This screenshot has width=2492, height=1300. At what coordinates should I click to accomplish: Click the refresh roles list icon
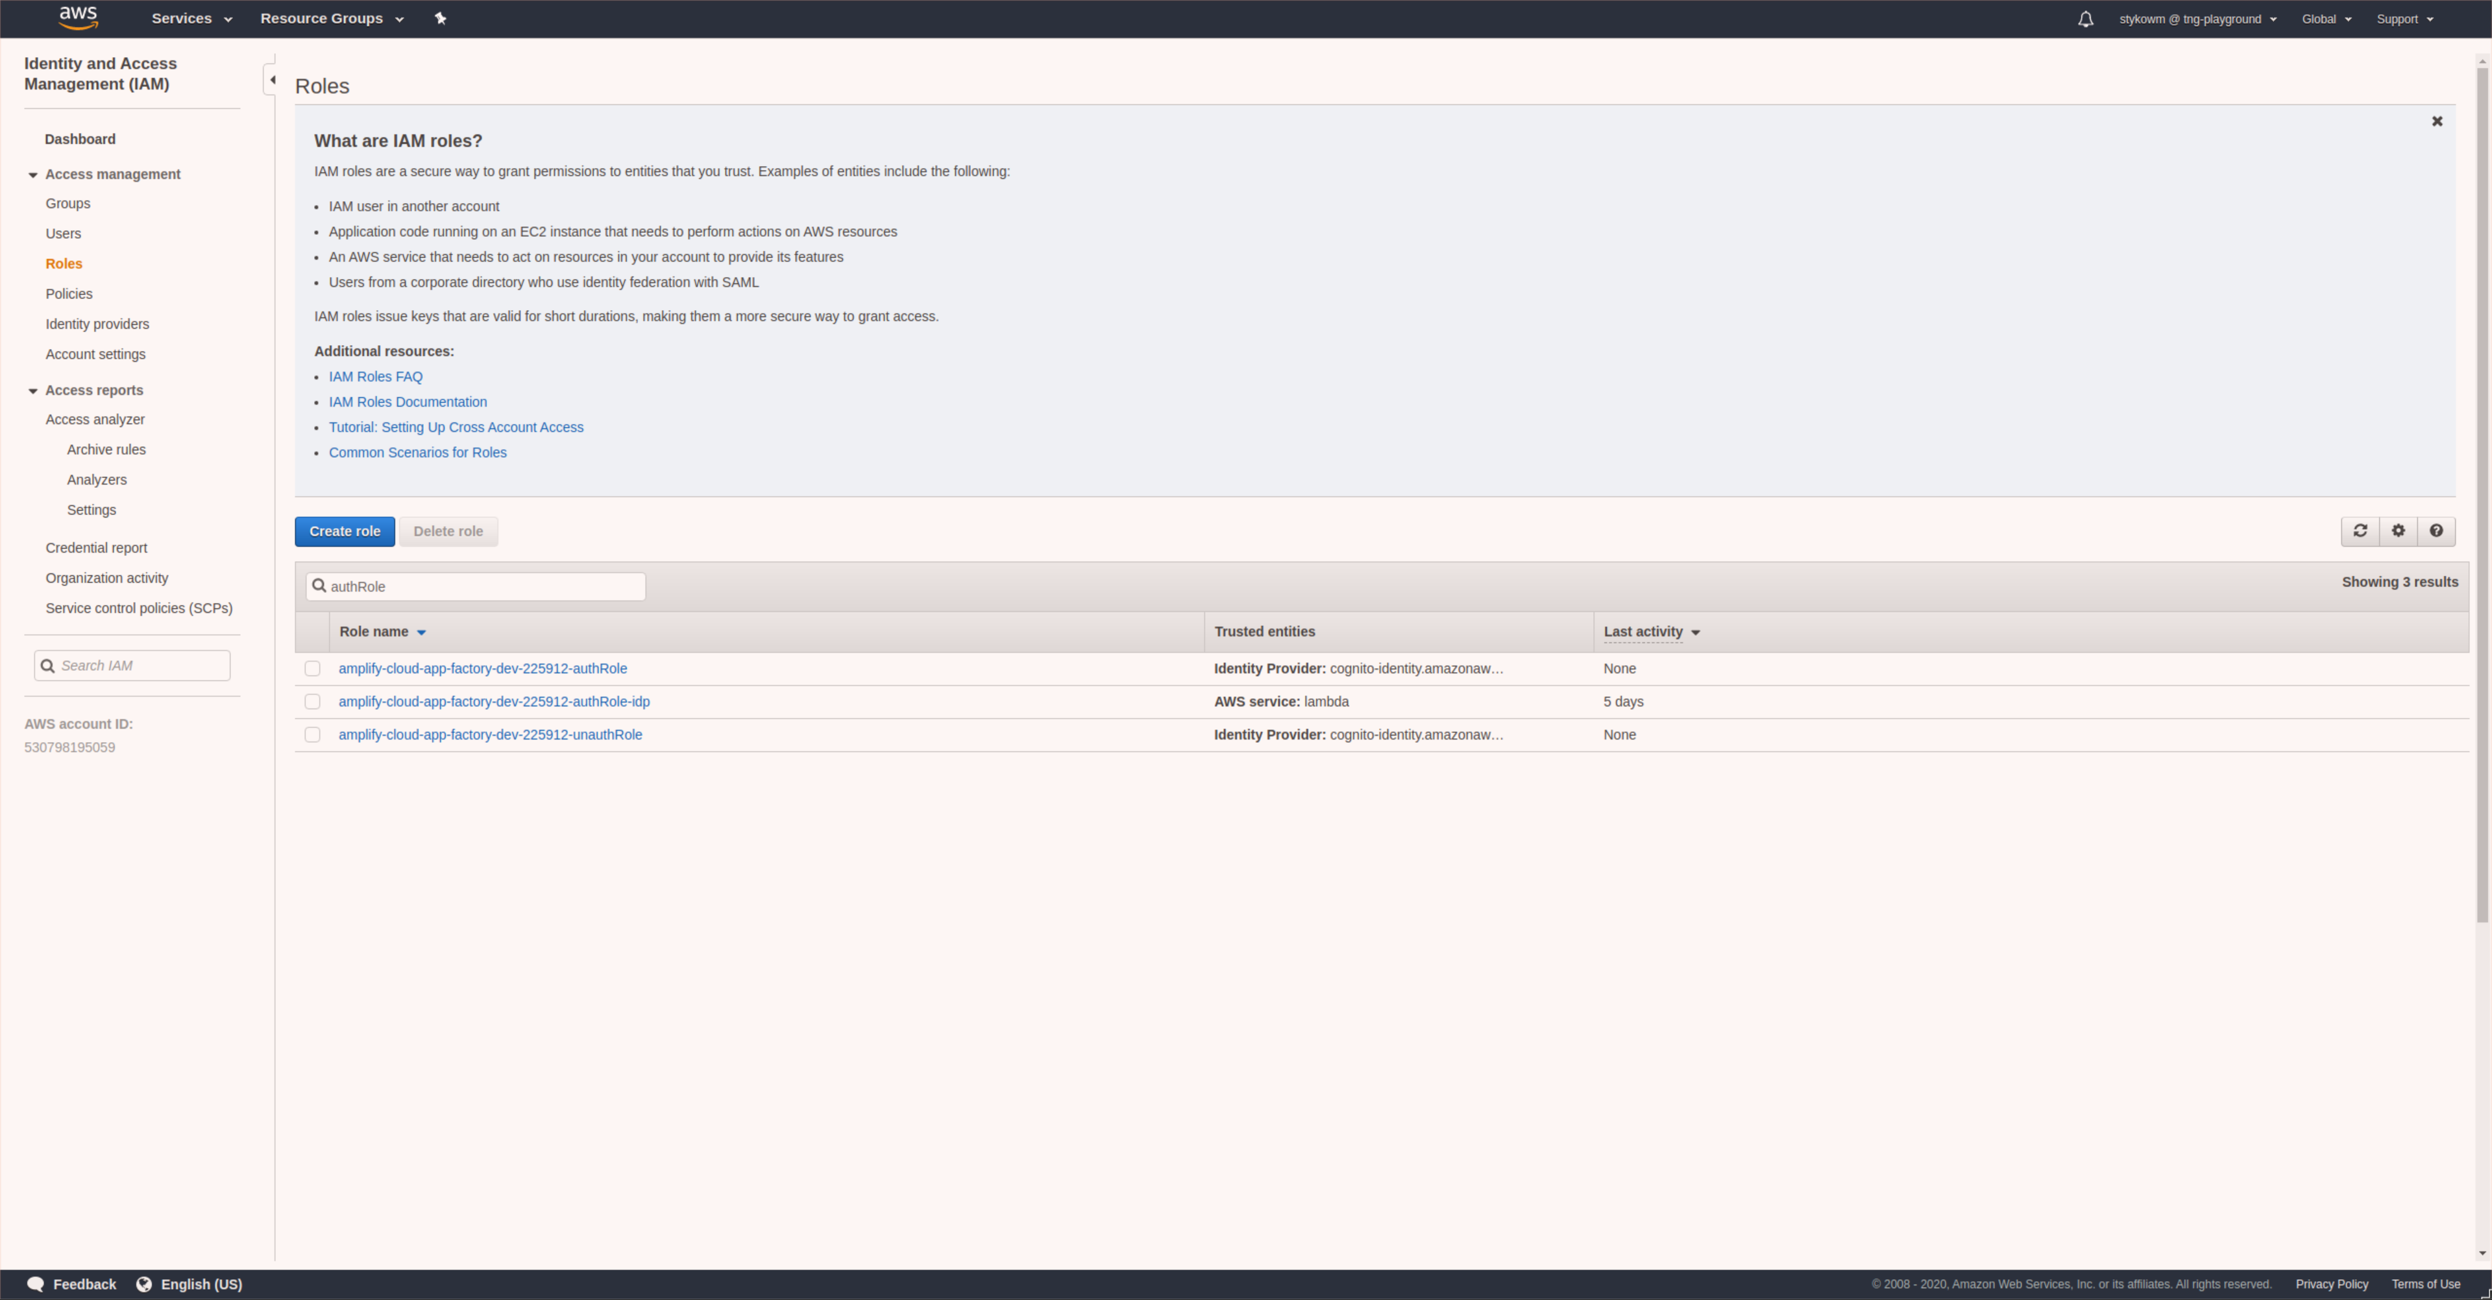(2360, 531)
